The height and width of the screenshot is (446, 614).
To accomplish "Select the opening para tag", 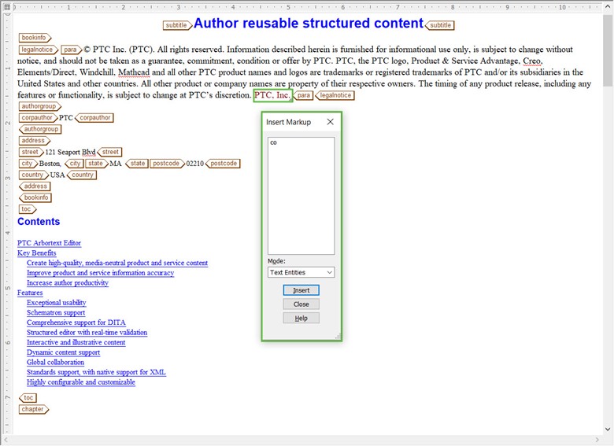I will coord(72,50).
